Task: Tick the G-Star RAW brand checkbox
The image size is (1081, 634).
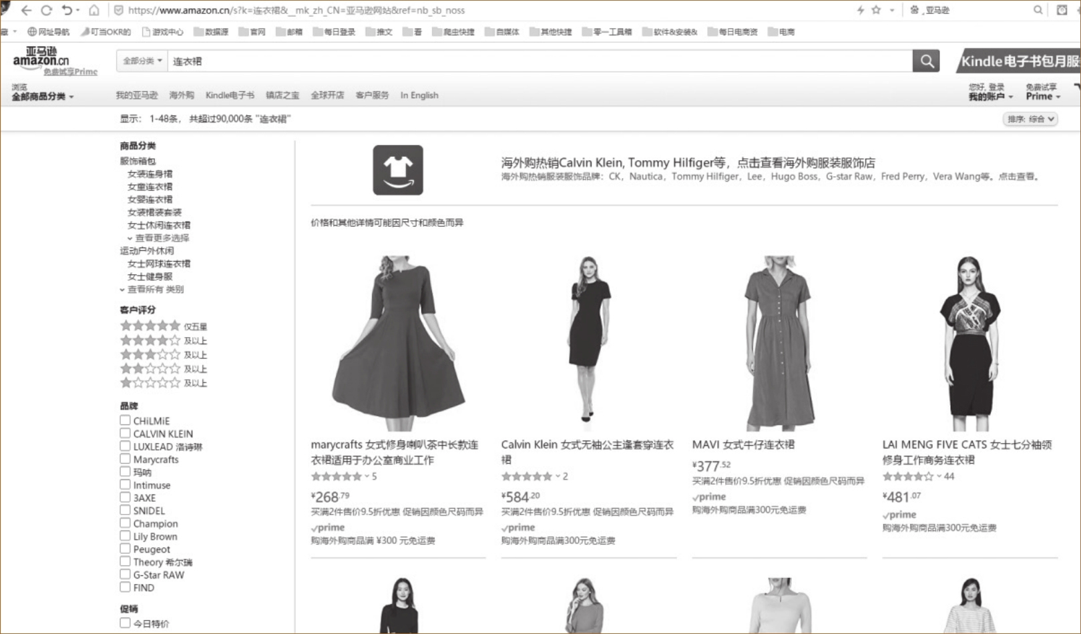Action: click(125, 575)
